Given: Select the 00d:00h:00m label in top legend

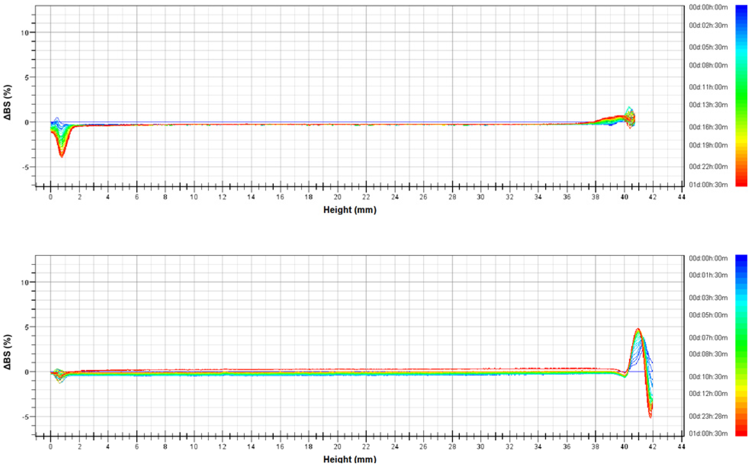Looking at the screenshot, I should 708,7.
